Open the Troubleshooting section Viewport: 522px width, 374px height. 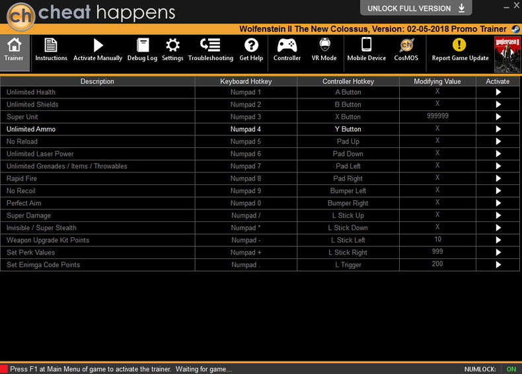coord(210,50)
